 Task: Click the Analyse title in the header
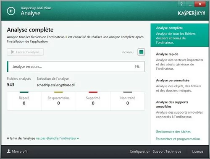[x=31, y=13]
